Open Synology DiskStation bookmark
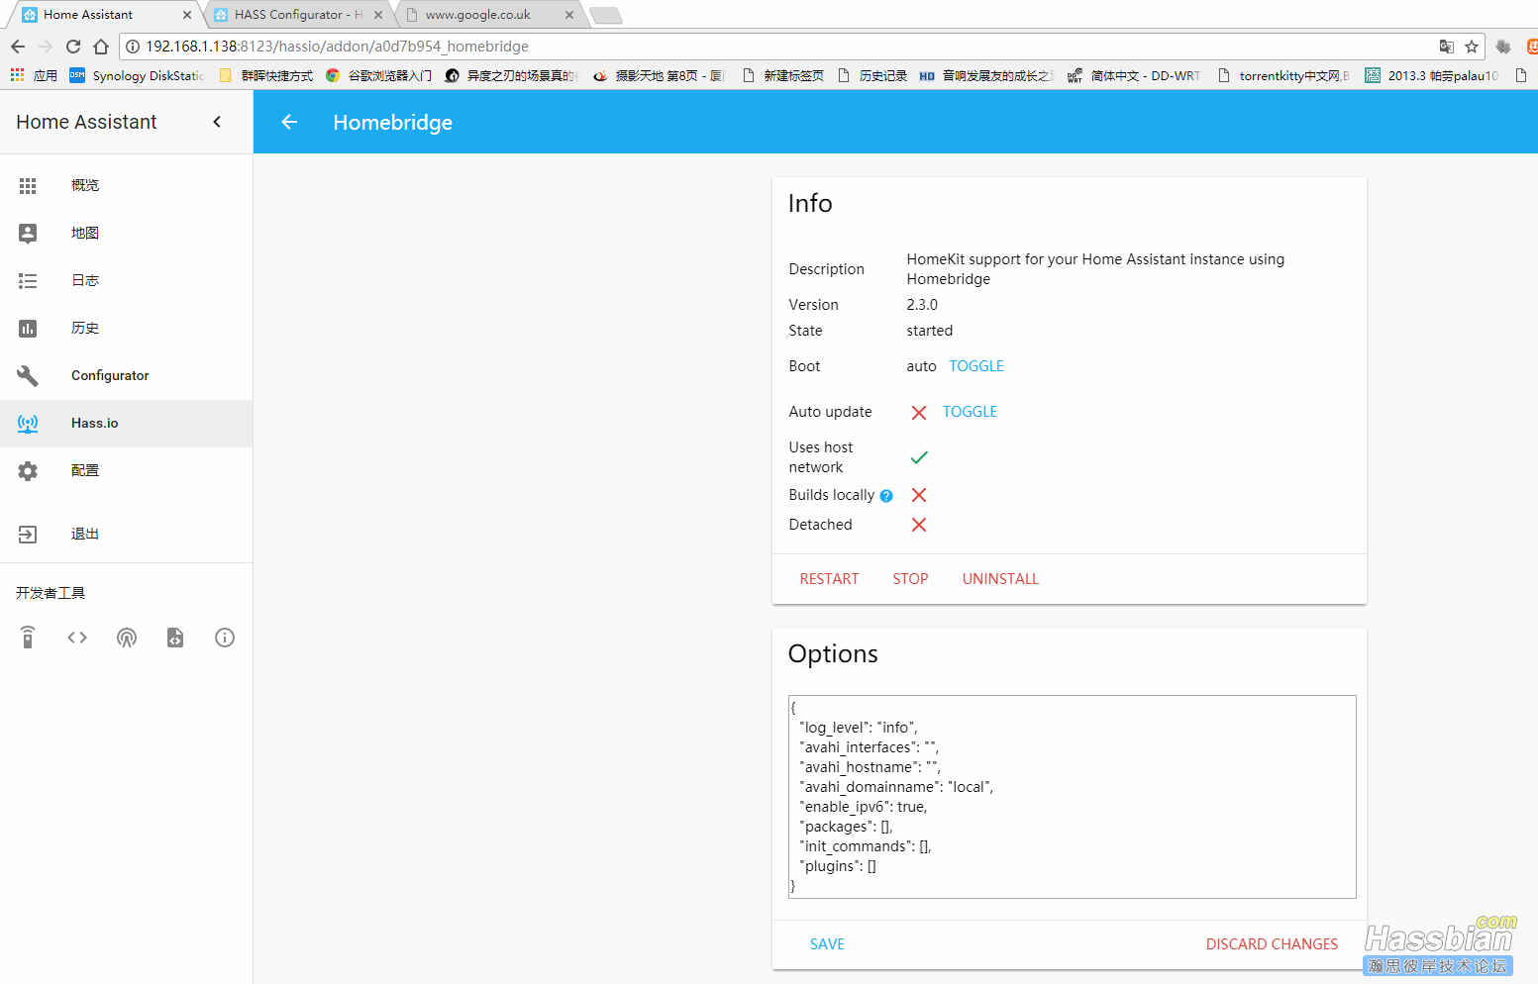This screenshot has height=984, width=1538. point(138,75)
